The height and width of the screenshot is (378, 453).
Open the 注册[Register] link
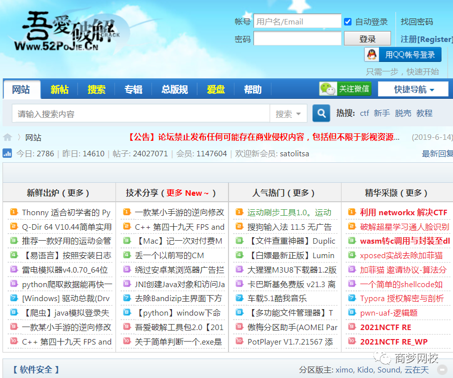(x=425, y=39)
